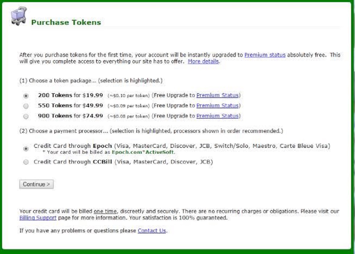Screen dimensions: 355x254
Task: Click Premium Status link in 900 Tokens row
Action: point(217,116)
